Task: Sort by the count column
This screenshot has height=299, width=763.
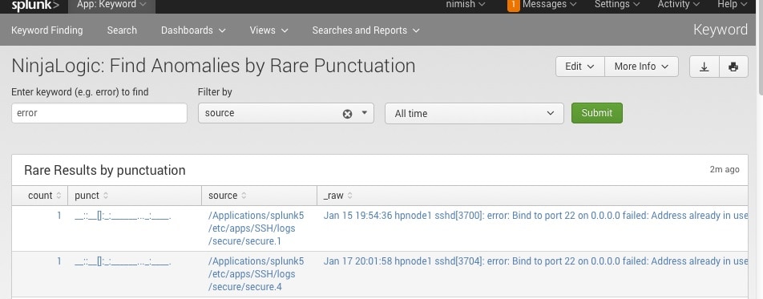Action: [x=44, y=196]
